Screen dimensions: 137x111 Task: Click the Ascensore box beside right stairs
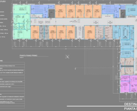point(123,7)
